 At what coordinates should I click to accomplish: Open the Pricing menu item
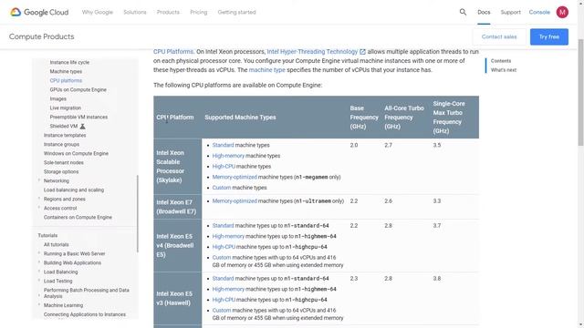pyautogui.click(x=199, y=12)
